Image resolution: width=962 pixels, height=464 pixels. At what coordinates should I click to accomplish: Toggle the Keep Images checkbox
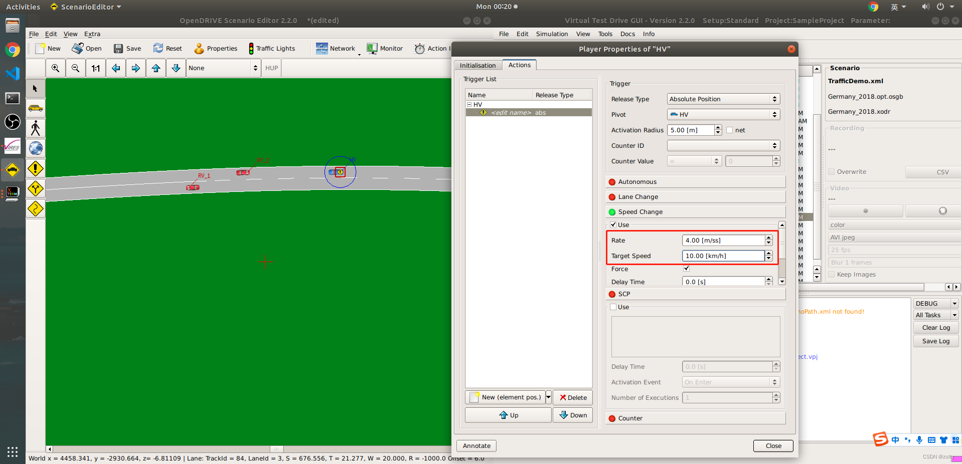pos(832,275)
